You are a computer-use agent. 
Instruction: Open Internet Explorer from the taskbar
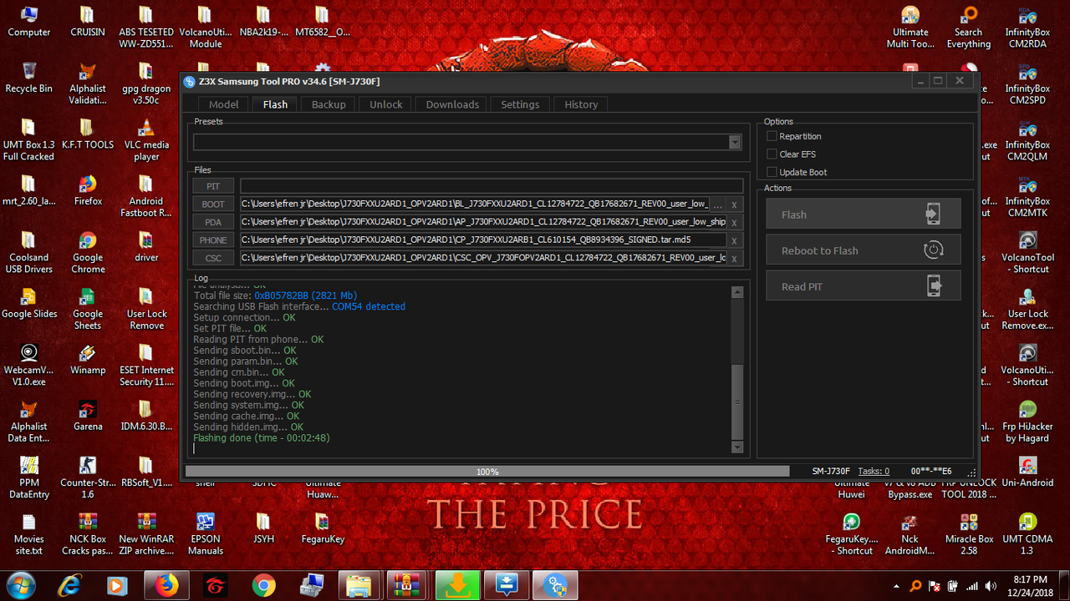coord(69,585)
